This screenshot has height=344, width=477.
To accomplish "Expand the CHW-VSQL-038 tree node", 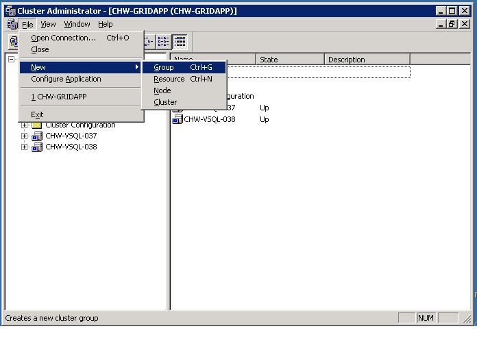I will [24, 147].
